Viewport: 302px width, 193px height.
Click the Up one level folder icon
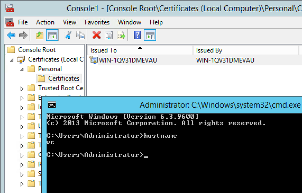39,35
